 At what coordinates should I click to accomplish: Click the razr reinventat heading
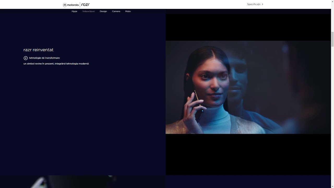point(38,50)
